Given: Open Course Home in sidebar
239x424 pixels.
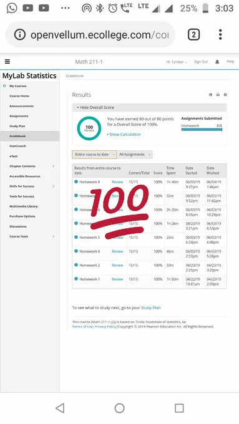Looking at the screenshot, I should point(19,96).
